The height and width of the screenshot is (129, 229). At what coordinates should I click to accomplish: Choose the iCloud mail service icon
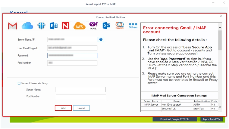27,26
